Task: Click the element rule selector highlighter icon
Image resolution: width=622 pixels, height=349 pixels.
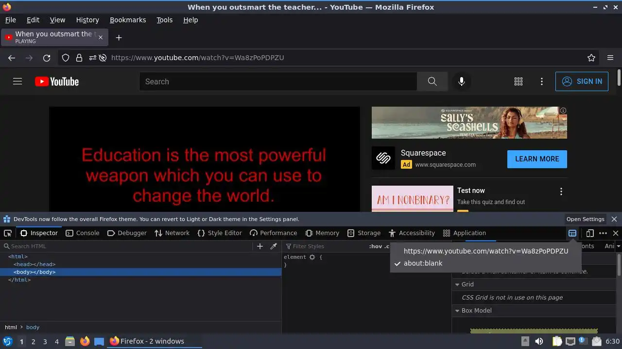Action: pos(312,257)
